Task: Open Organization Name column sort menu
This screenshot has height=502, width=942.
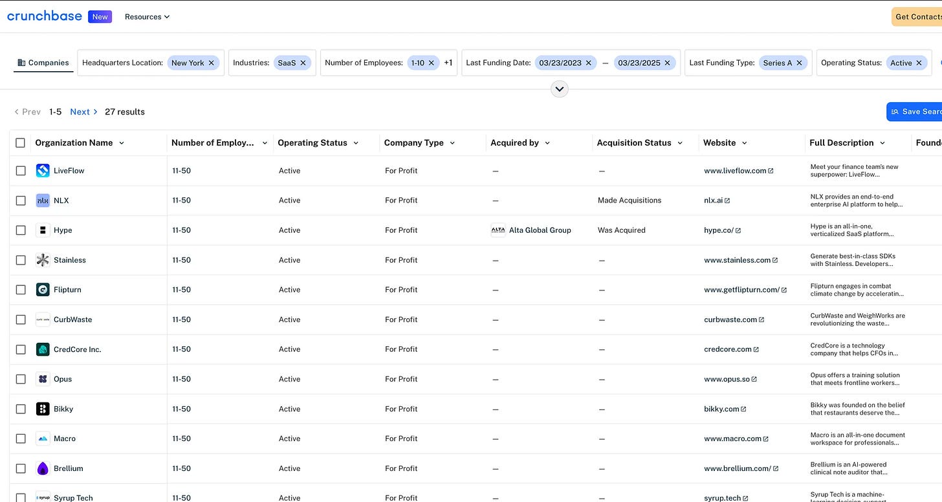Action: point(122,143)
